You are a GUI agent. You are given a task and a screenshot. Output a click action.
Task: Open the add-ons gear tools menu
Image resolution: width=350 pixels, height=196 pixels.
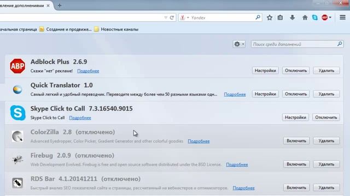pos(239,44)
